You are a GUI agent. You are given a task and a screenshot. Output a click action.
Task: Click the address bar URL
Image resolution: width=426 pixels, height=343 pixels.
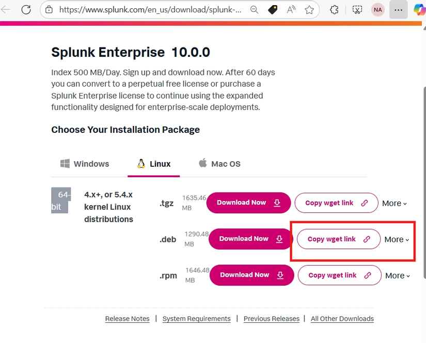coord(150,10)
